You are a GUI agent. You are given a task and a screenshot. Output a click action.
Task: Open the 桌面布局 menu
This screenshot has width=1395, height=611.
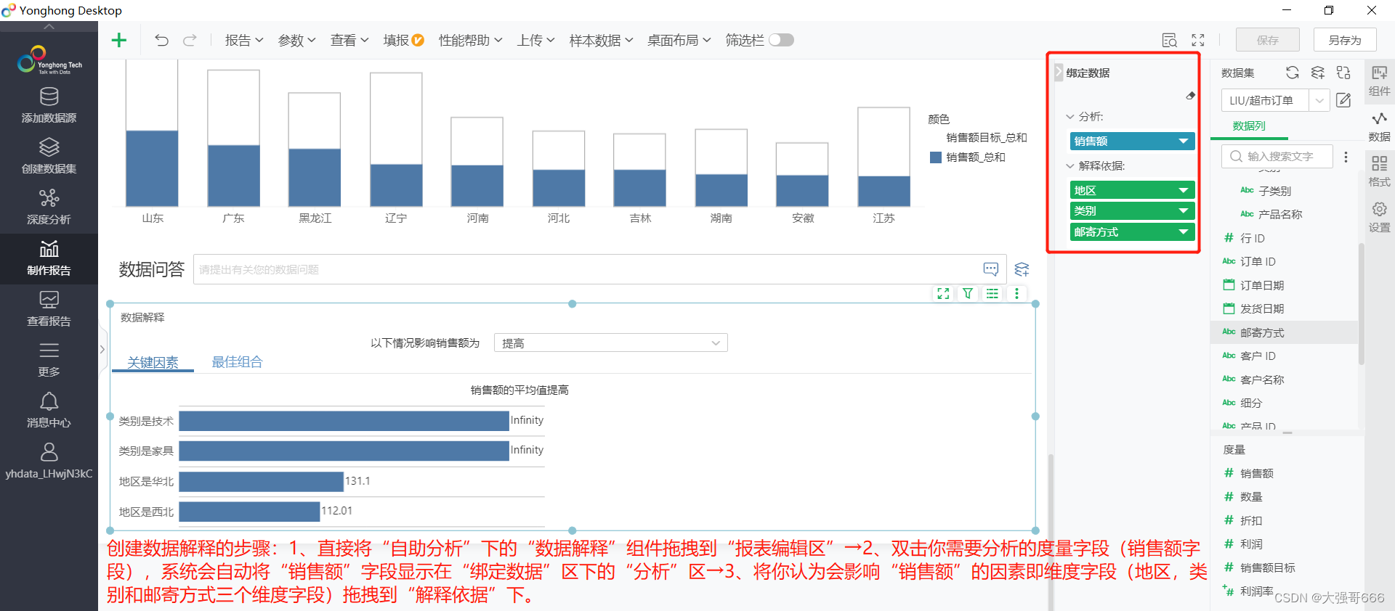[x=679, y=41]
